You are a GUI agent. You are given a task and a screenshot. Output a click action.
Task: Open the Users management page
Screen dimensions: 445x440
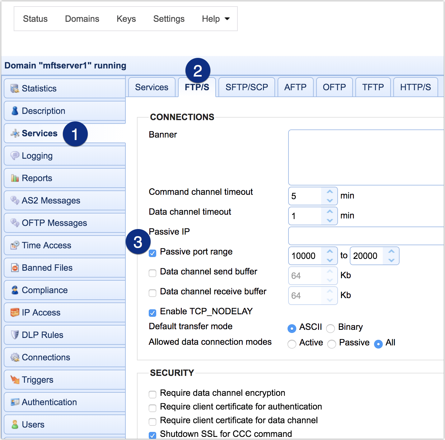pyautogui.click(x=33, y=424)
